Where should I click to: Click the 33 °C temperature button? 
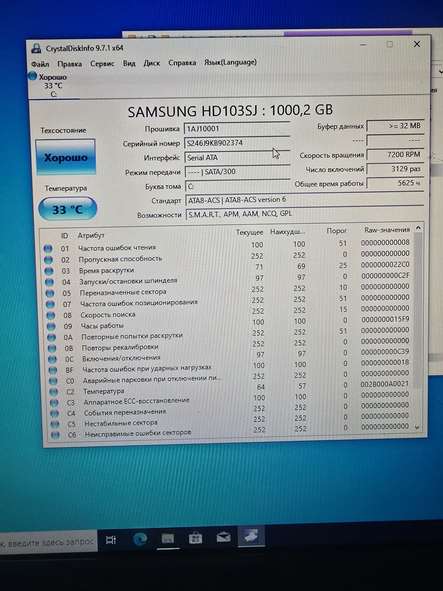[68, 209]
